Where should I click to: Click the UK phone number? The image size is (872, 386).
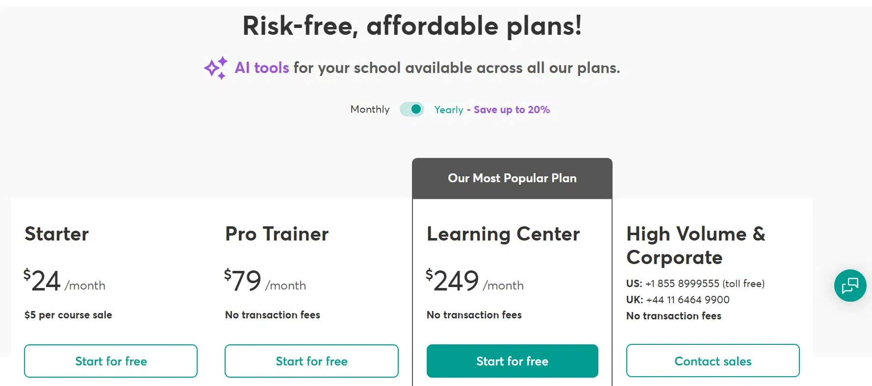tap(688, 300)
